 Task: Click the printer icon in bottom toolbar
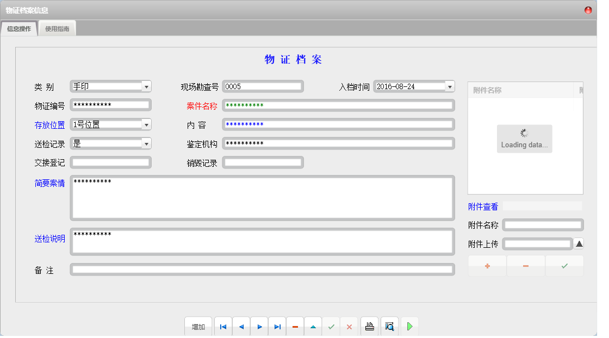tap(370, 327)
